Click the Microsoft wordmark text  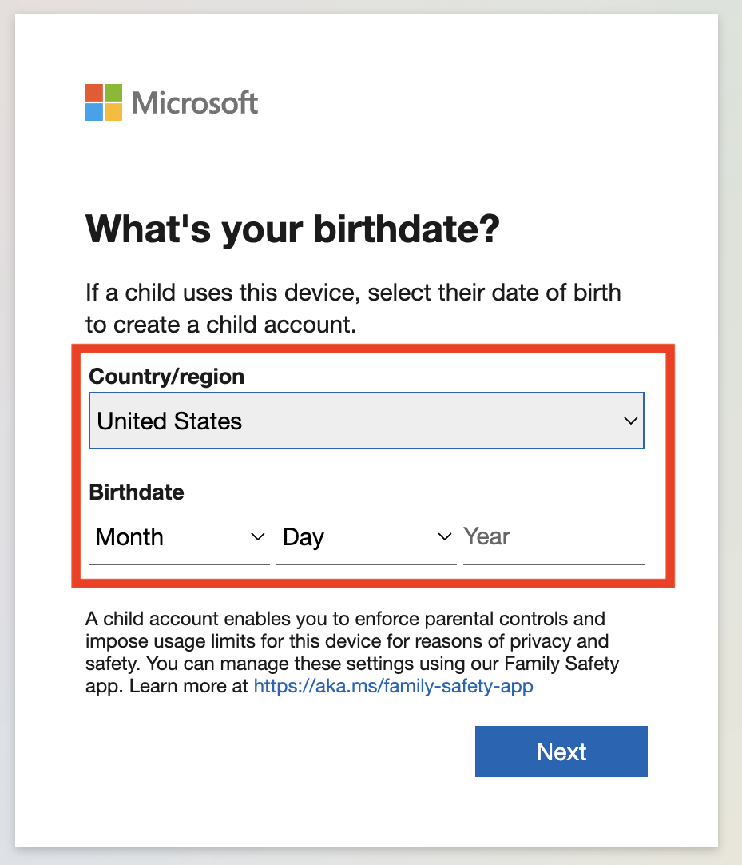pyautogui.click(x=196, y=102)
